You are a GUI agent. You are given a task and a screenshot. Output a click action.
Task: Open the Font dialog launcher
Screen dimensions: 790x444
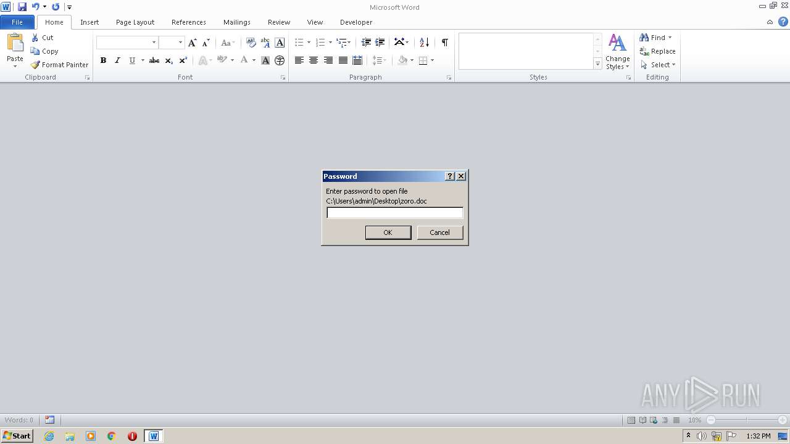pos(283,78)
